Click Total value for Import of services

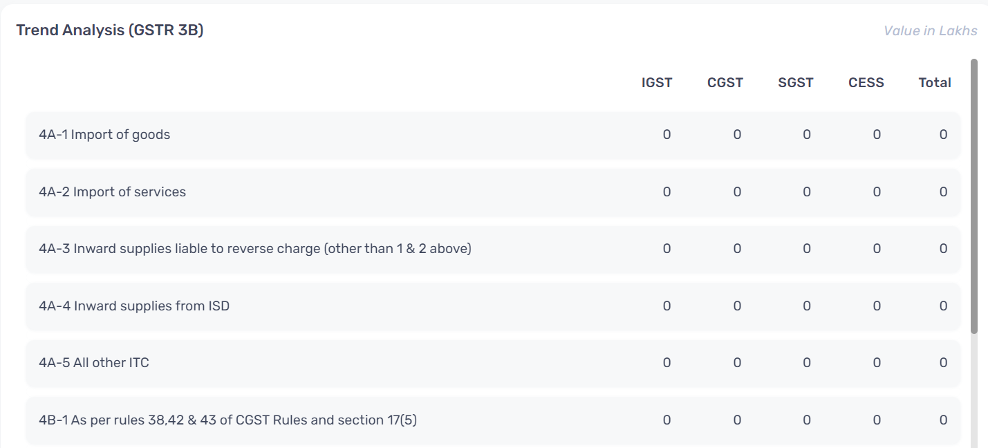pyautogui.click(x=943, y=192)
